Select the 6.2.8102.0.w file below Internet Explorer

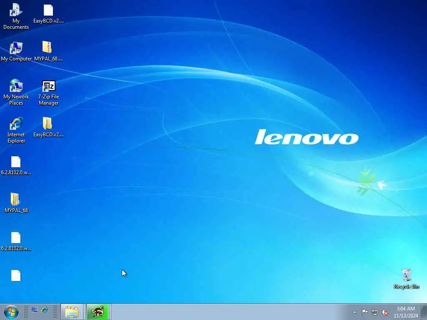(x=16, y=165)
